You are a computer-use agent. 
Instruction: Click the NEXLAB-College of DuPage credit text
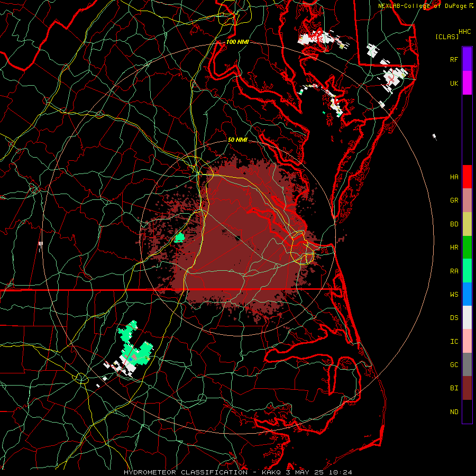point(422,6)
